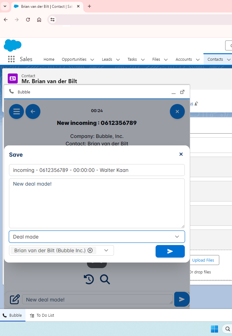Viewport: 232px width, 336px height.
Task: Click the magnifier search icon in Bubble
Action: pyautogui.click(x=105, y=279)
